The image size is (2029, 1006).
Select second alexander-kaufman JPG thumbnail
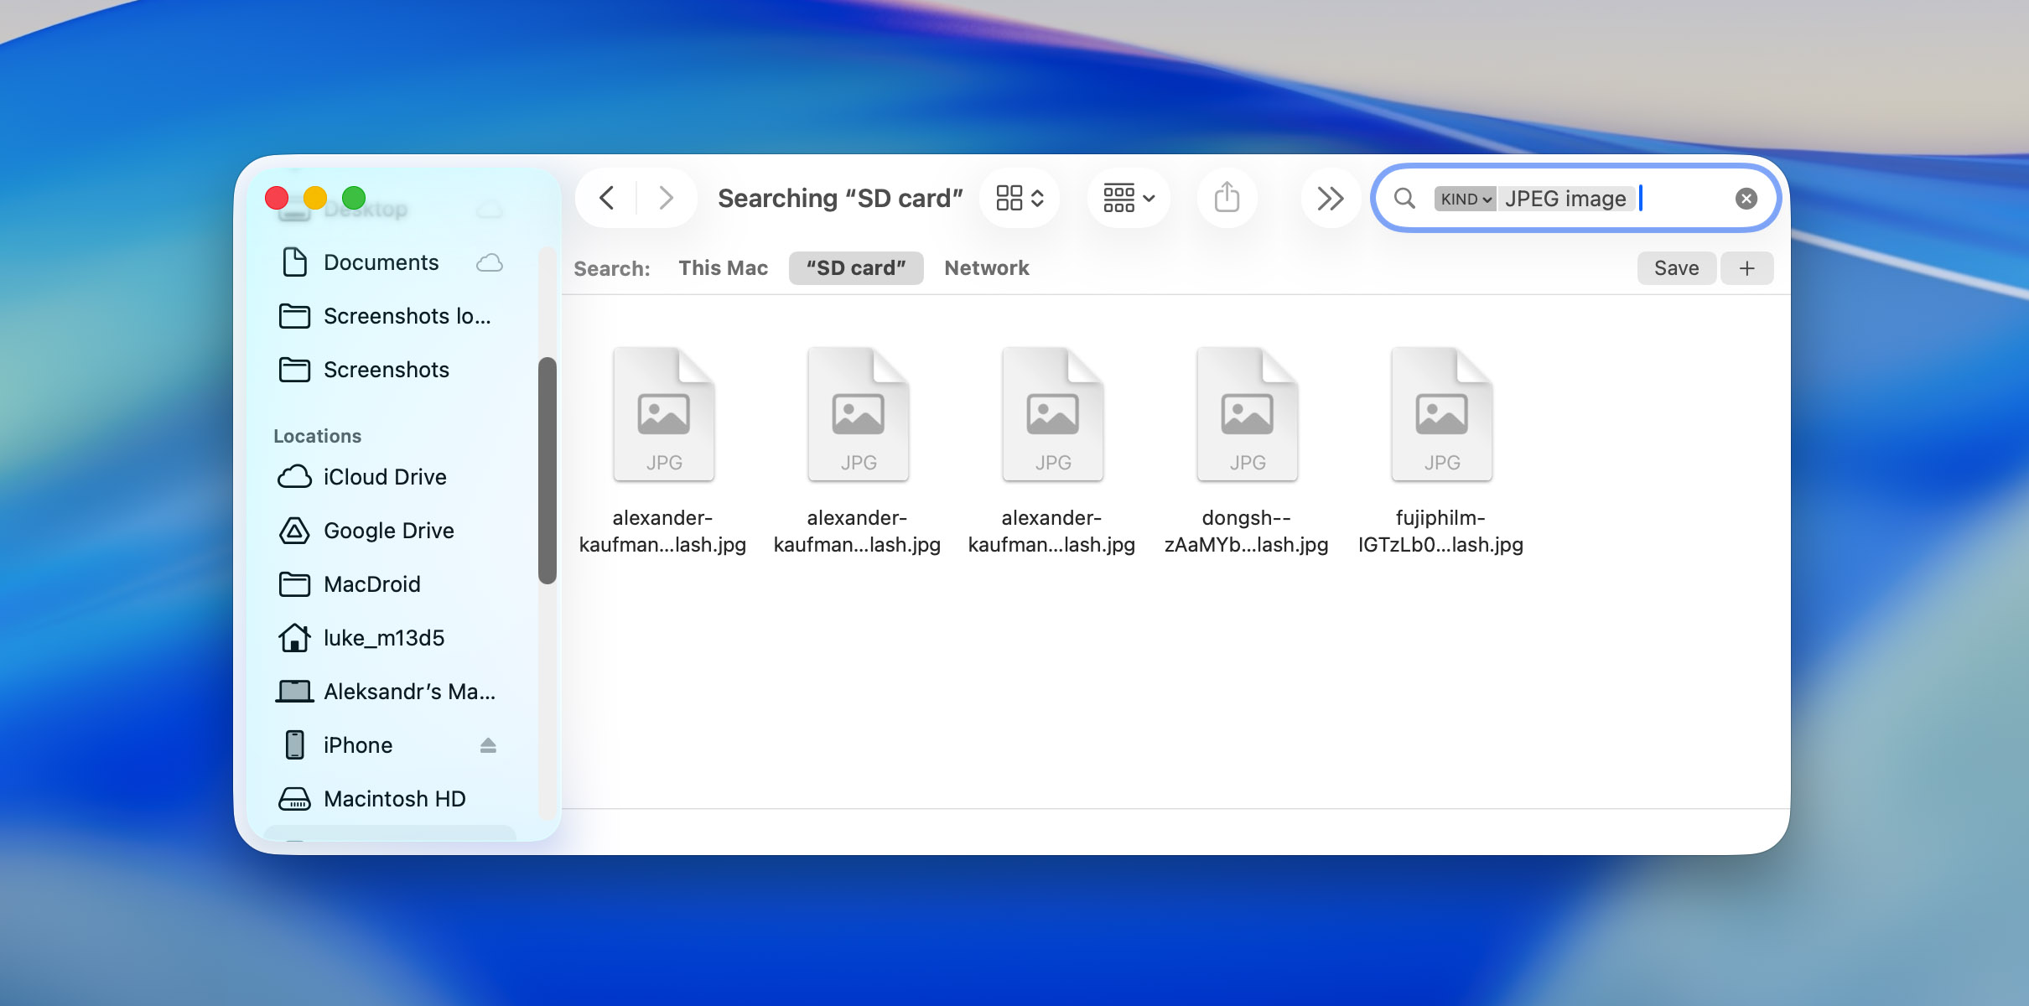858,414
